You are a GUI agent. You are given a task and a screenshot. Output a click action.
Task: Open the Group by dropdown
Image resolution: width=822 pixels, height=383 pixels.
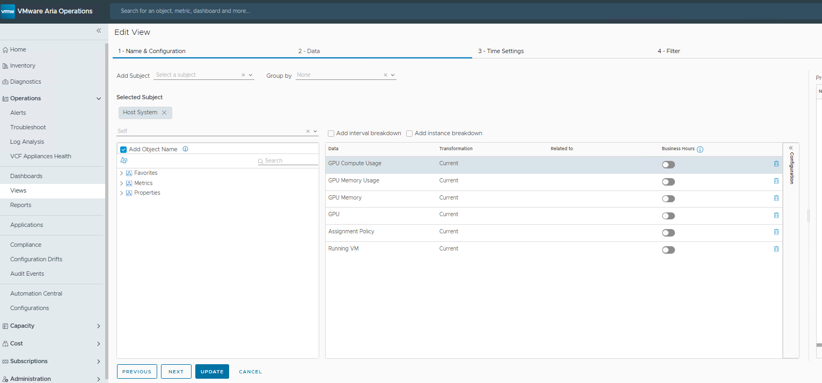coord(393,75)
